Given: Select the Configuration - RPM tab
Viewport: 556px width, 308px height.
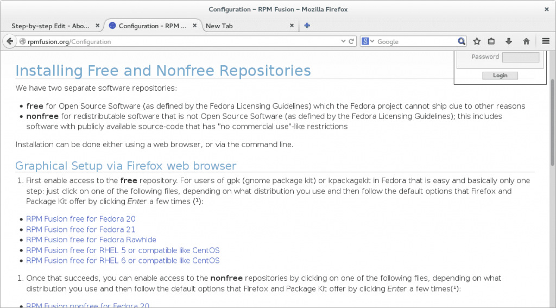Looking at the screenshot, I should click(x=153, y=26).
